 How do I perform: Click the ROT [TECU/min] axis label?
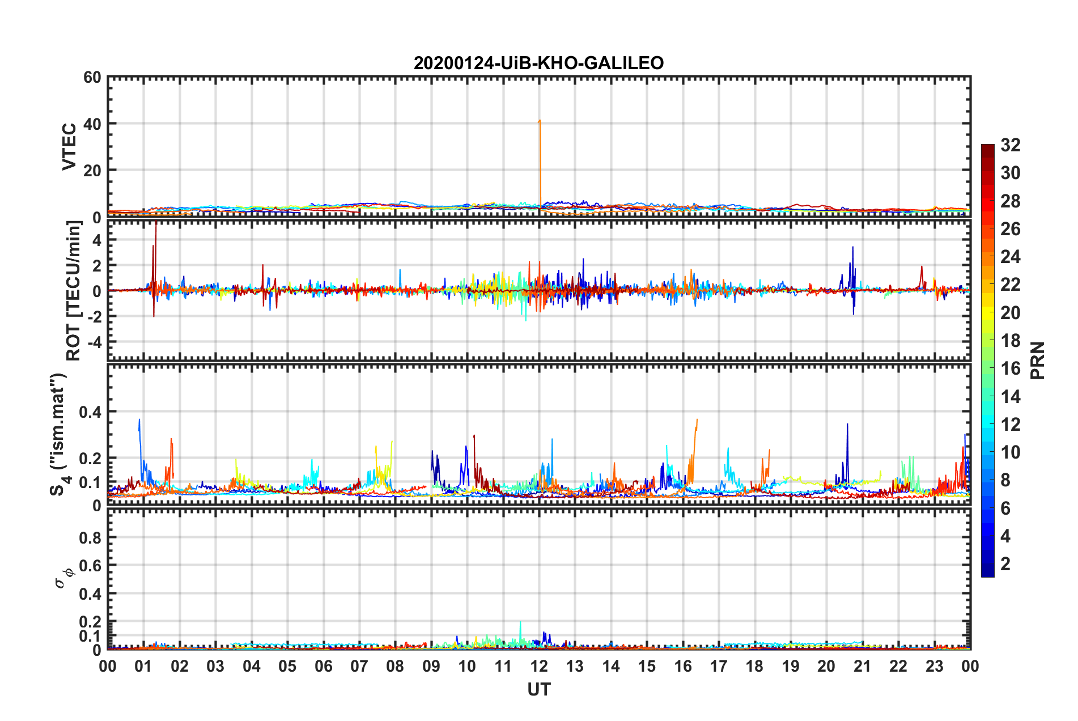(x=74, y=291)
